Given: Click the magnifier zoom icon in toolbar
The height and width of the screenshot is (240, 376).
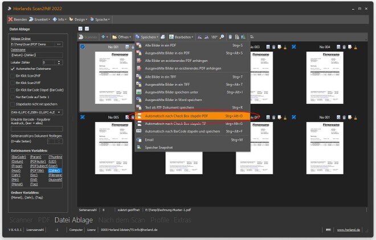Looking at the screenshot, I should tap(222, 37).
